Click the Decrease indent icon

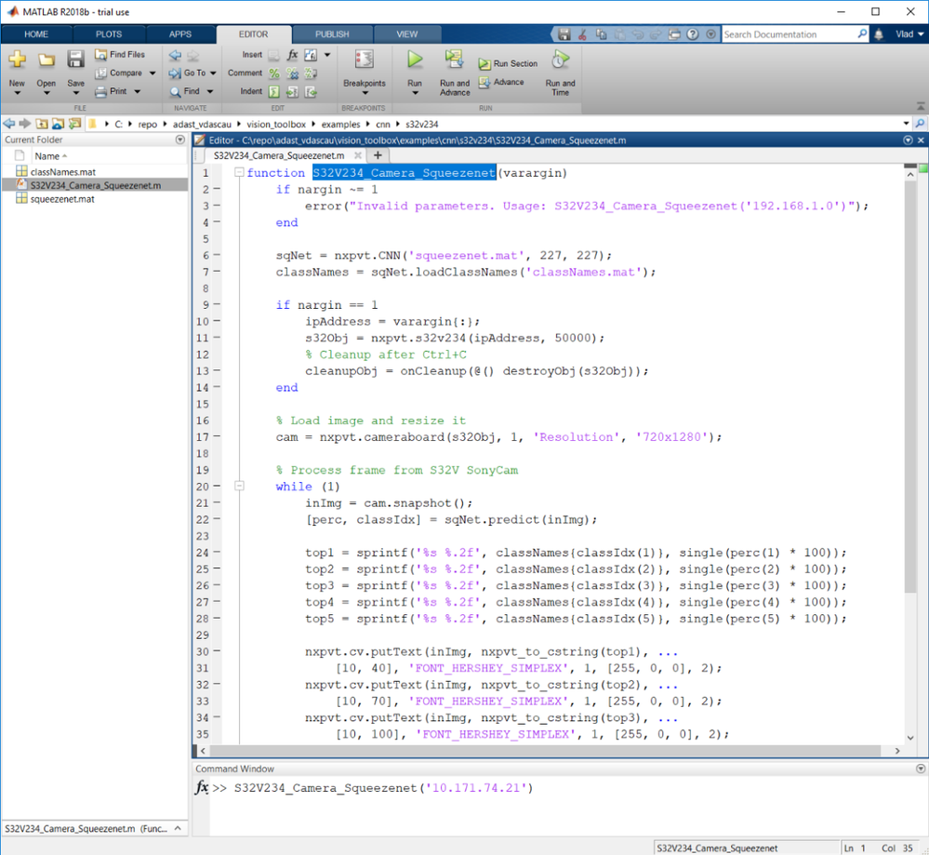tap(311, 92)
